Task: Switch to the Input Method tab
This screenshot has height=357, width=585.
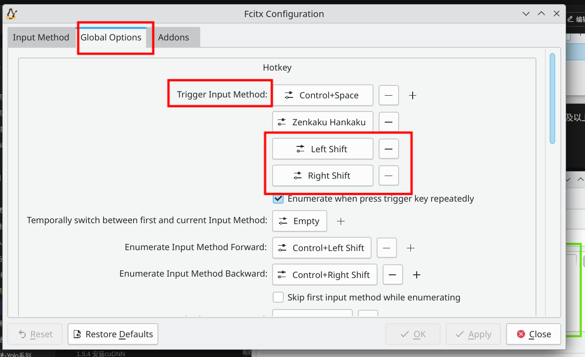Action: (x=41, y=37)
